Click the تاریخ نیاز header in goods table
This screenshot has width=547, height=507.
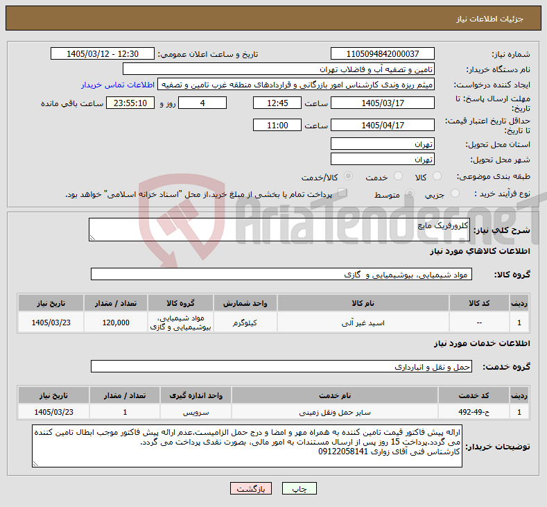tap(51, 303)
